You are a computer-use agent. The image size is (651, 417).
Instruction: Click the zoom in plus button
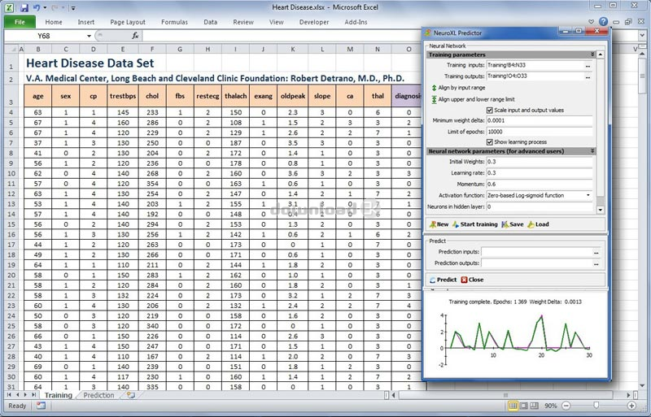point(631,406)
